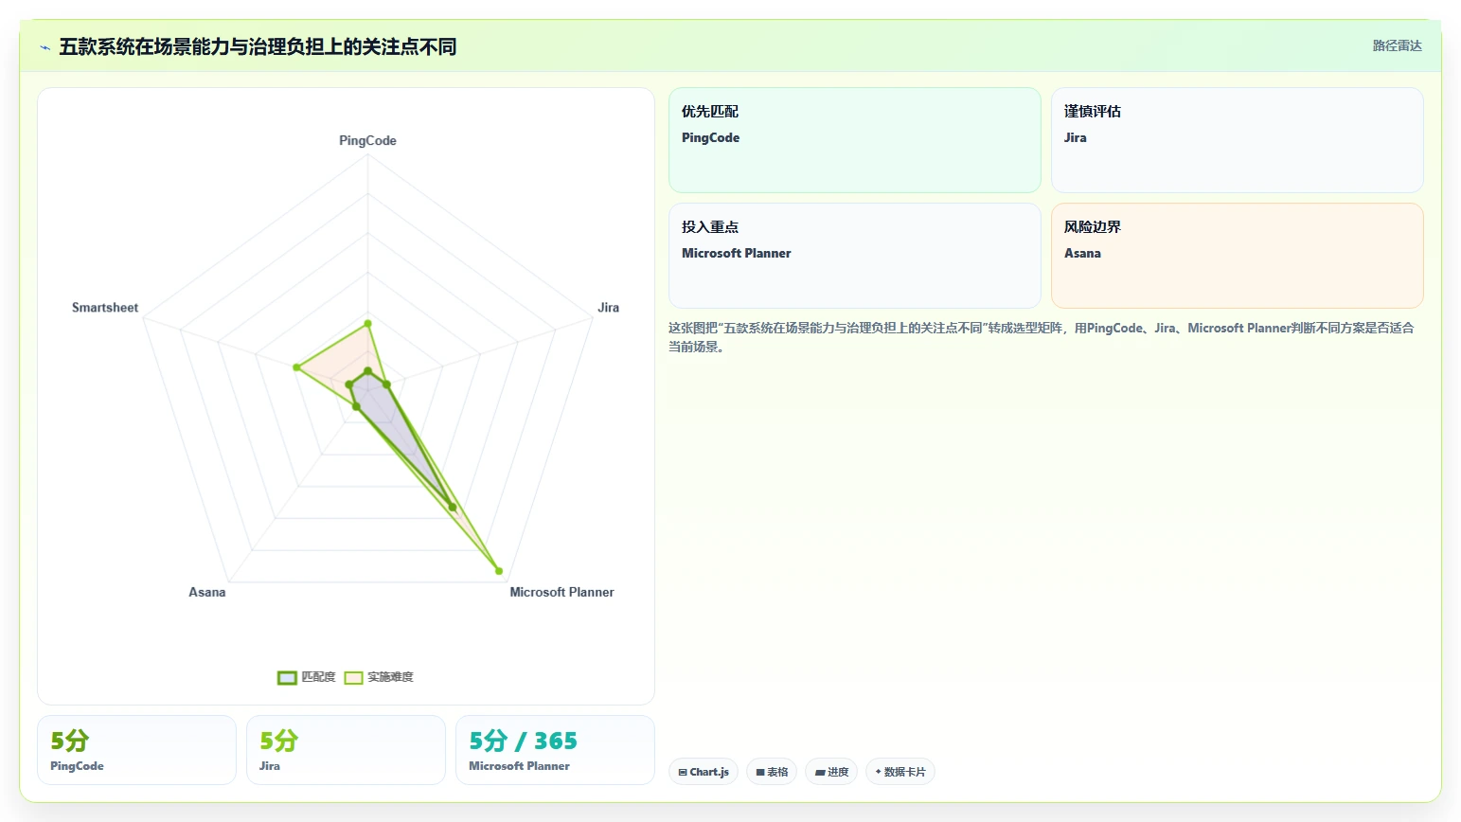Select the 数据卡片 tag
Image resolution: width=1461 pixels, height=822 pixels.
click(900, 772)
